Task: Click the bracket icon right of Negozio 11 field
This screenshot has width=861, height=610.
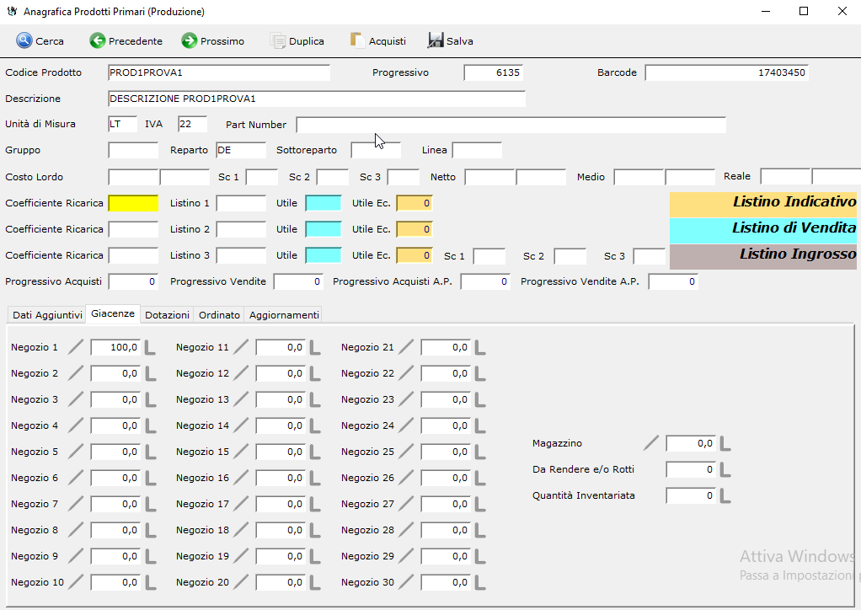Action: (315, 347)
